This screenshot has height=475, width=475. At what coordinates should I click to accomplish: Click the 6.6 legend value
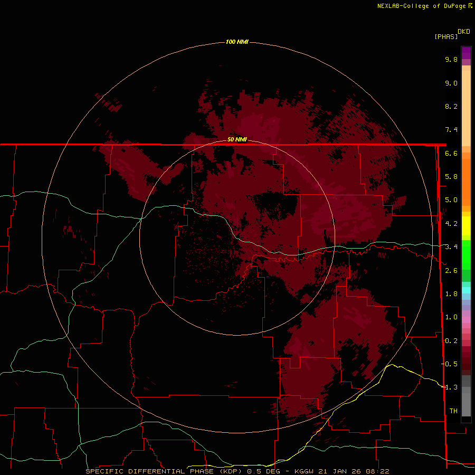[x=451, y=153]
